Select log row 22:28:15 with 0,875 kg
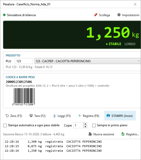Image resolution: width=141 pixels, height=160 pixels. [53, 146]
